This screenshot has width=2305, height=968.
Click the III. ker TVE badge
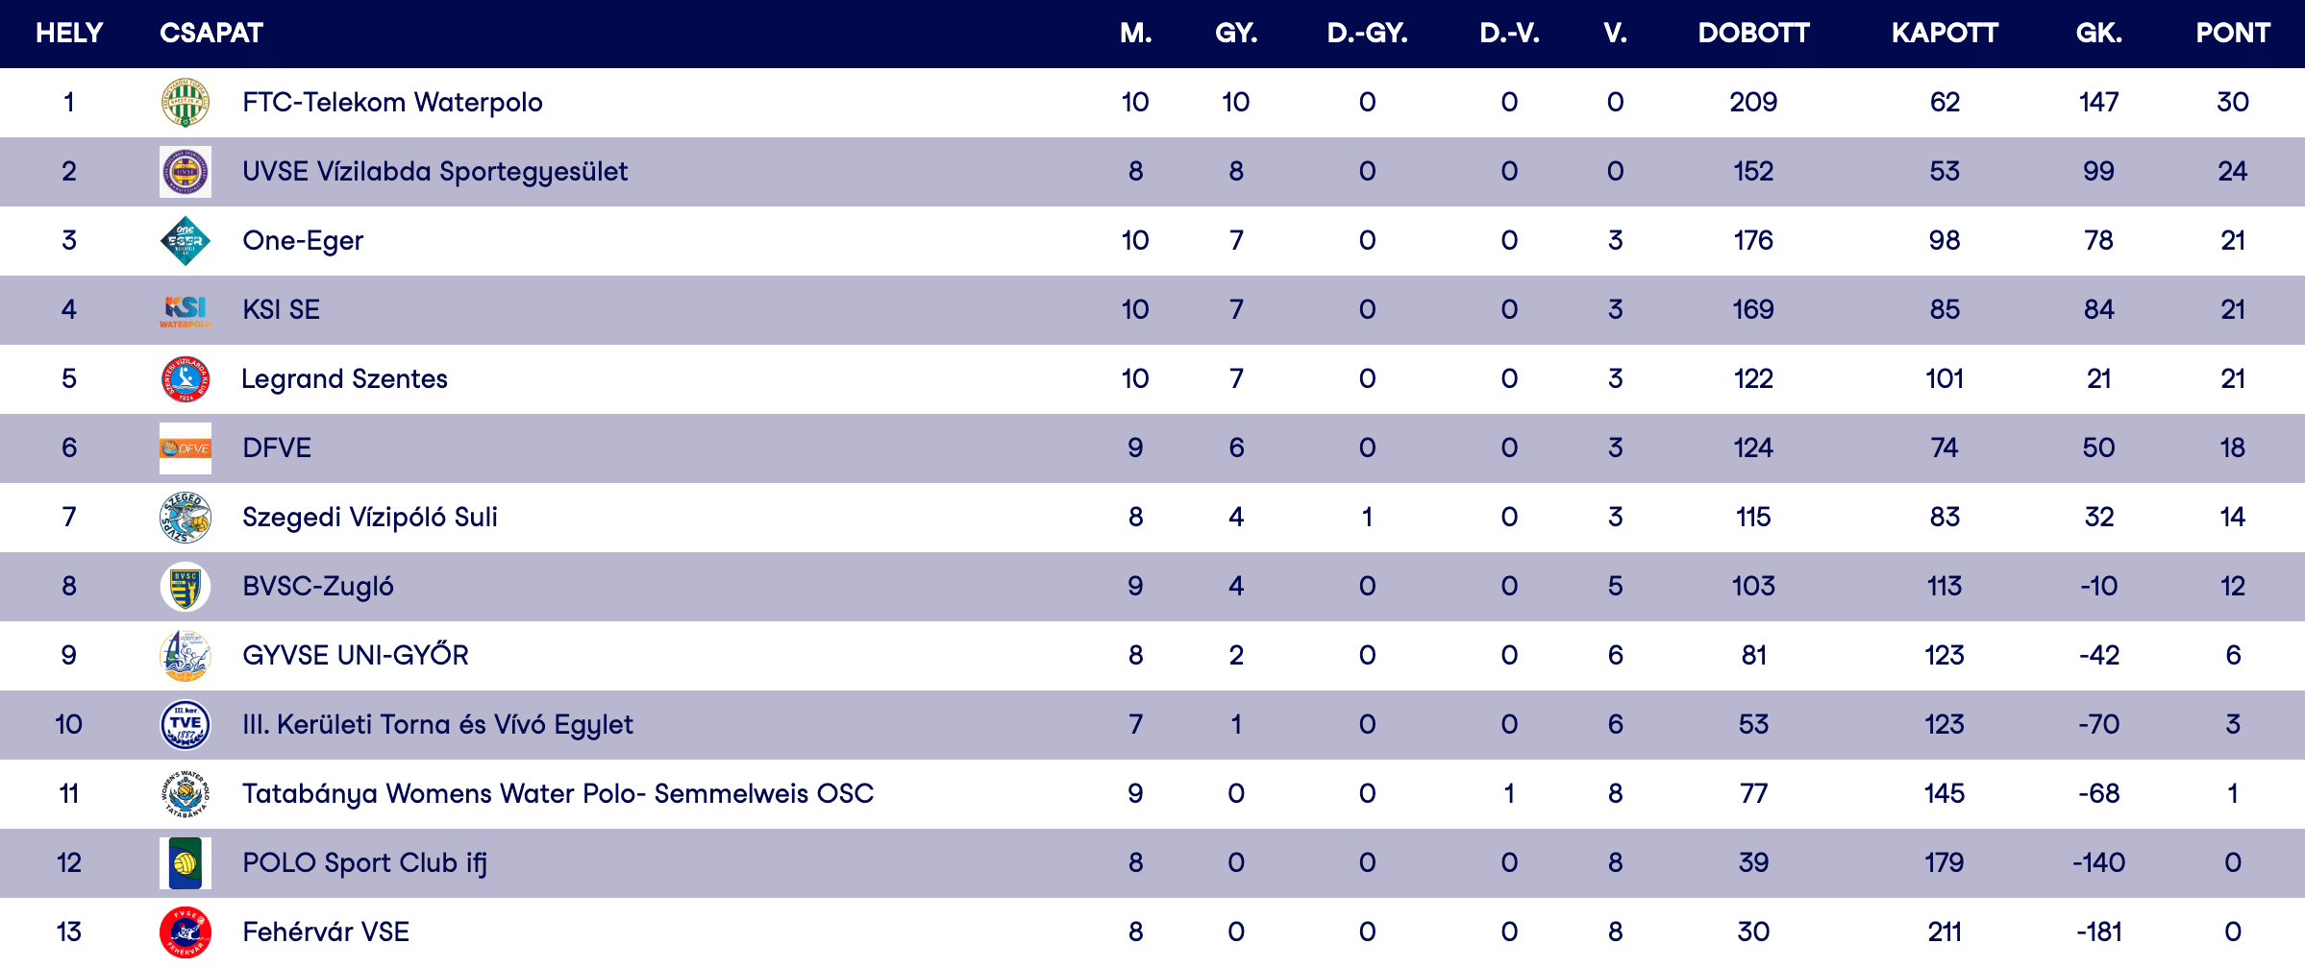(186, 725)
